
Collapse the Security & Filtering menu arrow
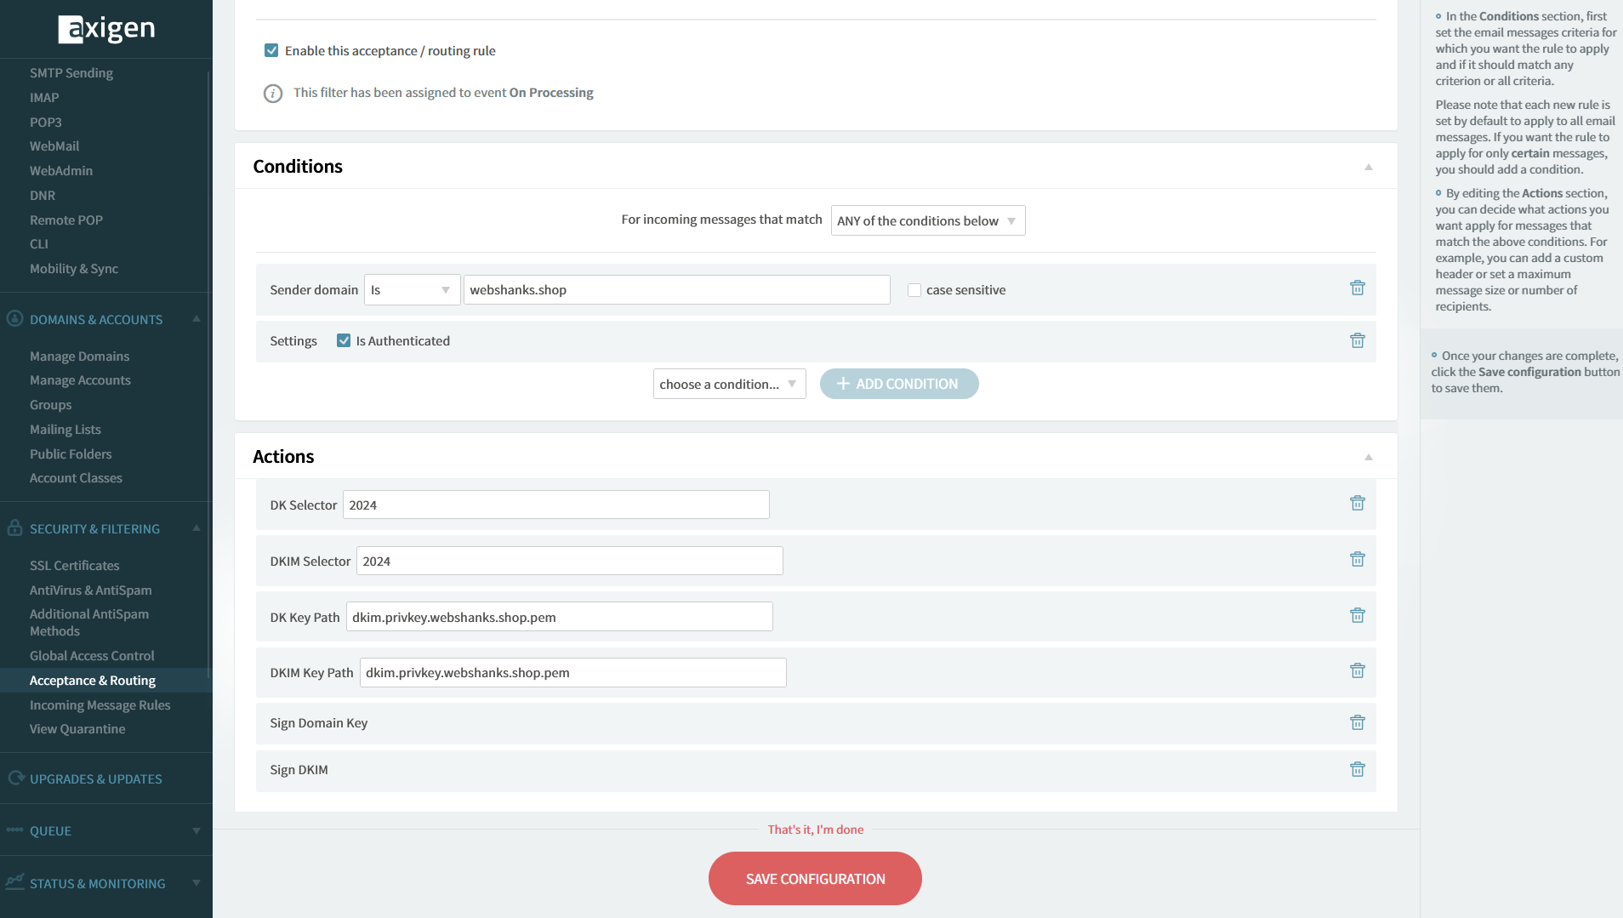(196, 528)
